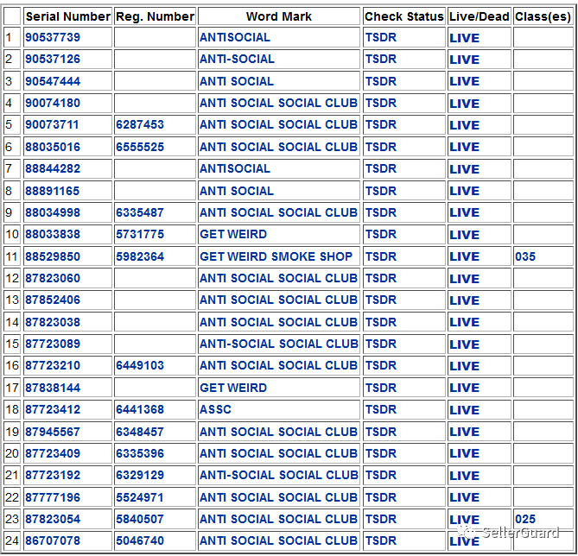Open registration number 6449103
The width and height of the screenshot is (578, 556).
[140, 365]
